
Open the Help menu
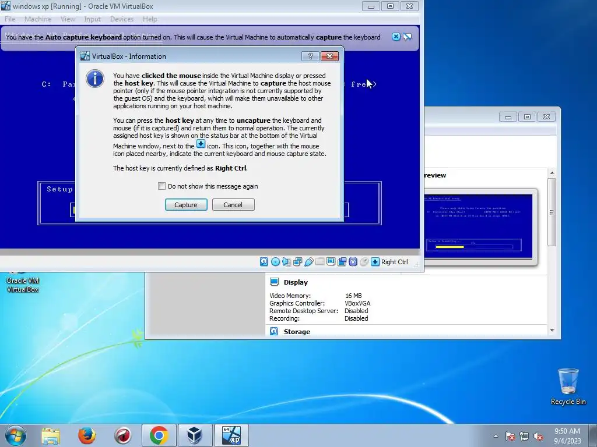tap(150, 19)
